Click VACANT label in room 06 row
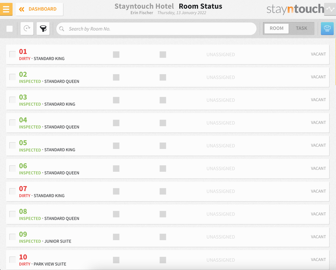The width and height of the screenshot is (336, 270). pyautogui.click(x=318, y=168)
